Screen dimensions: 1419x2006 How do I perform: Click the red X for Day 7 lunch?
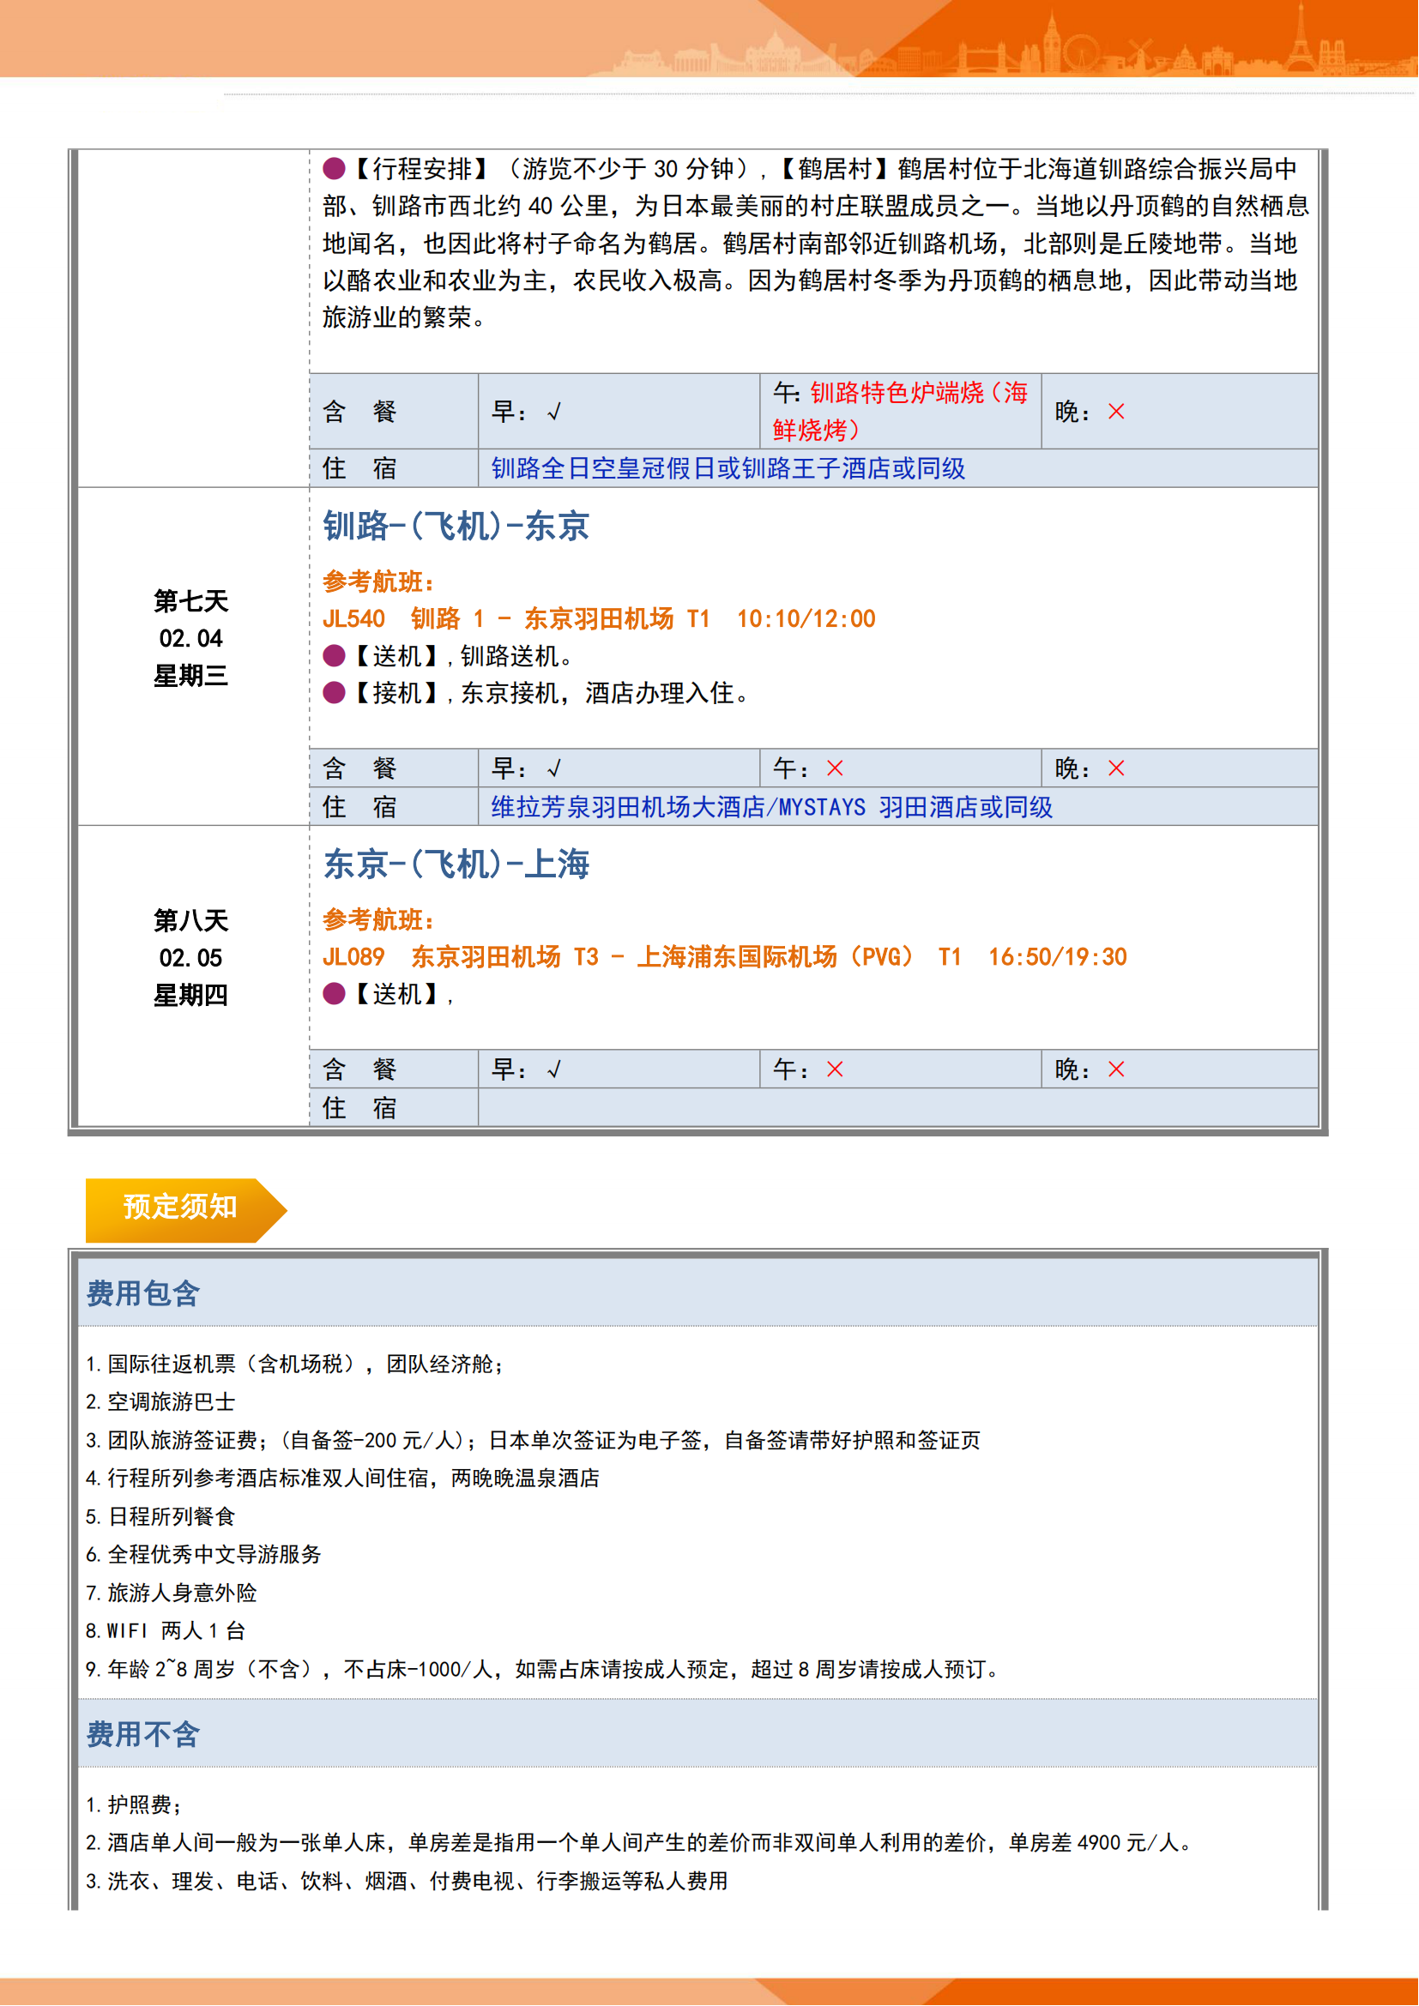[x=836, y=768]
